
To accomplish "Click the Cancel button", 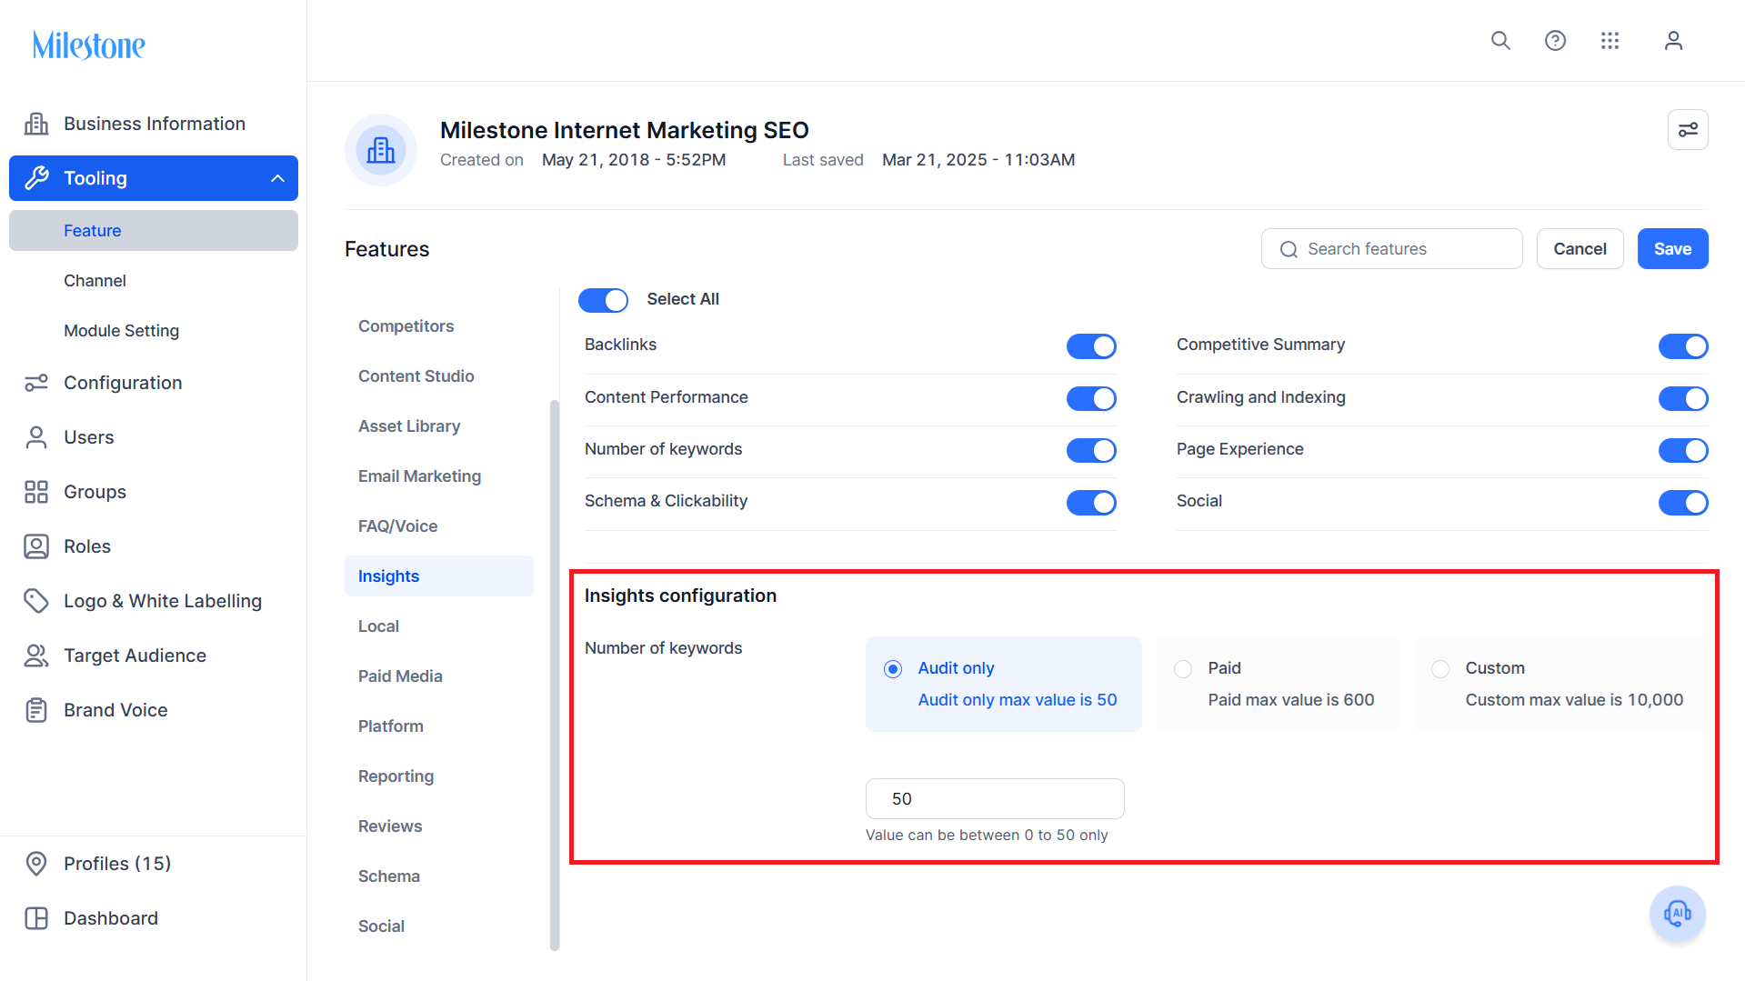I will (1580, 249).
